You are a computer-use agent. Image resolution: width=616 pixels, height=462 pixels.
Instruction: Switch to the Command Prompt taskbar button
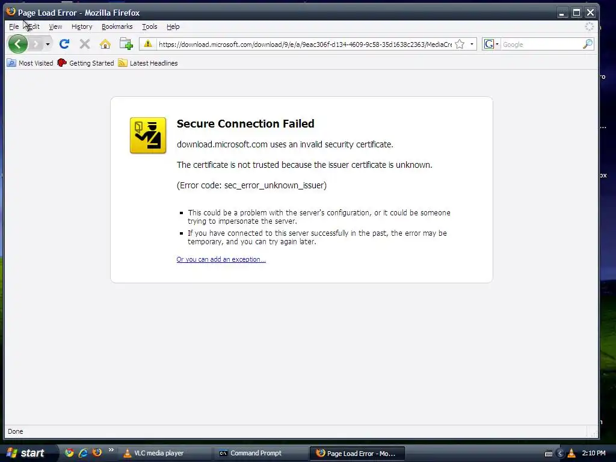[260, 454]
